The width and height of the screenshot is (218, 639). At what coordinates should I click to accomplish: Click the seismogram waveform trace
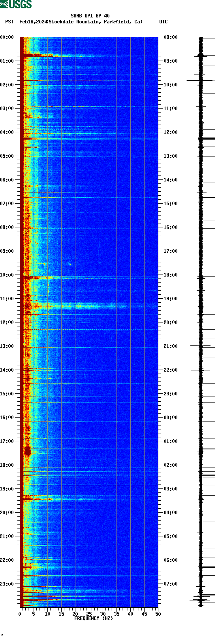(201, 322)
